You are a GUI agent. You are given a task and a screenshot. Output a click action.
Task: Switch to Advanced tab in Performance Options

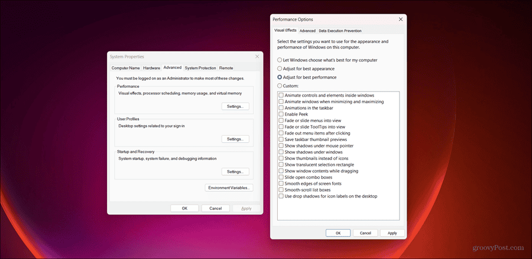click(307, 31)
